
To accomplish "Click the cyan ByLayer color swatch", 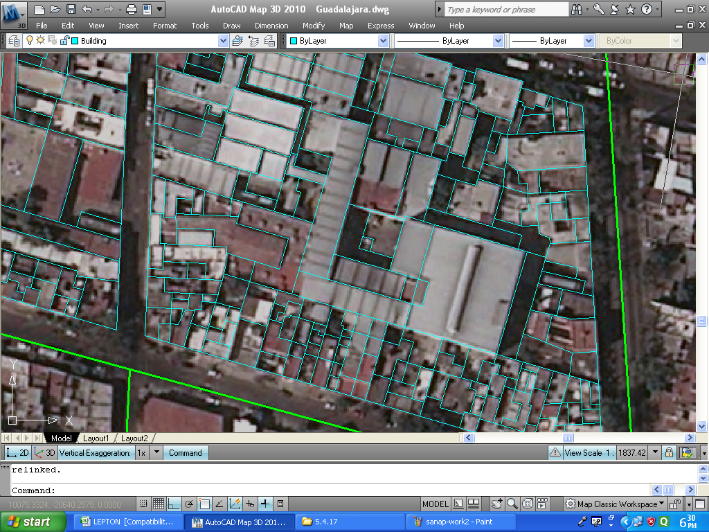I will pos(294,41).
